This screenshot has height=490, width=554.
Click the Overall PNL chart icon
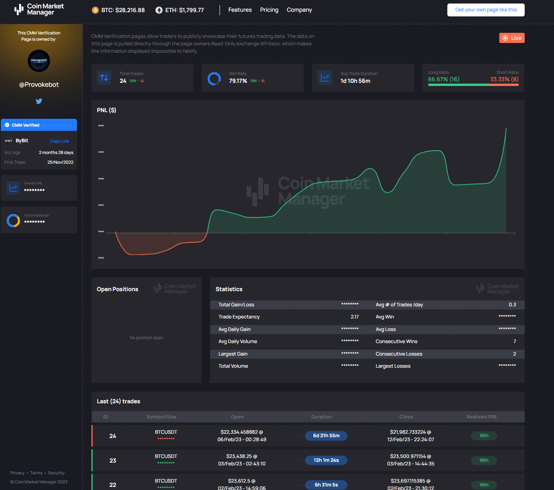coord(13,188)
